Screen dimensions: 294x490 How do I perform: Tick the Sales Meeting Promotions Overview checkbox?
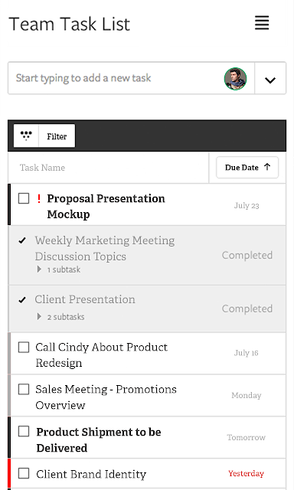coord(24,390)
